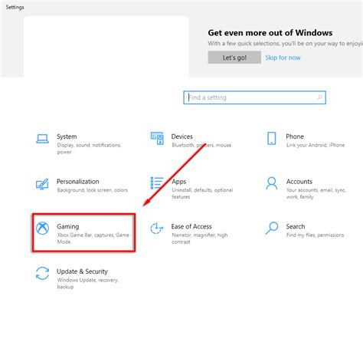Open the Update & Security label
Image resolution: width=363 pixels, height=342 pixels.
tap(82, 271)
